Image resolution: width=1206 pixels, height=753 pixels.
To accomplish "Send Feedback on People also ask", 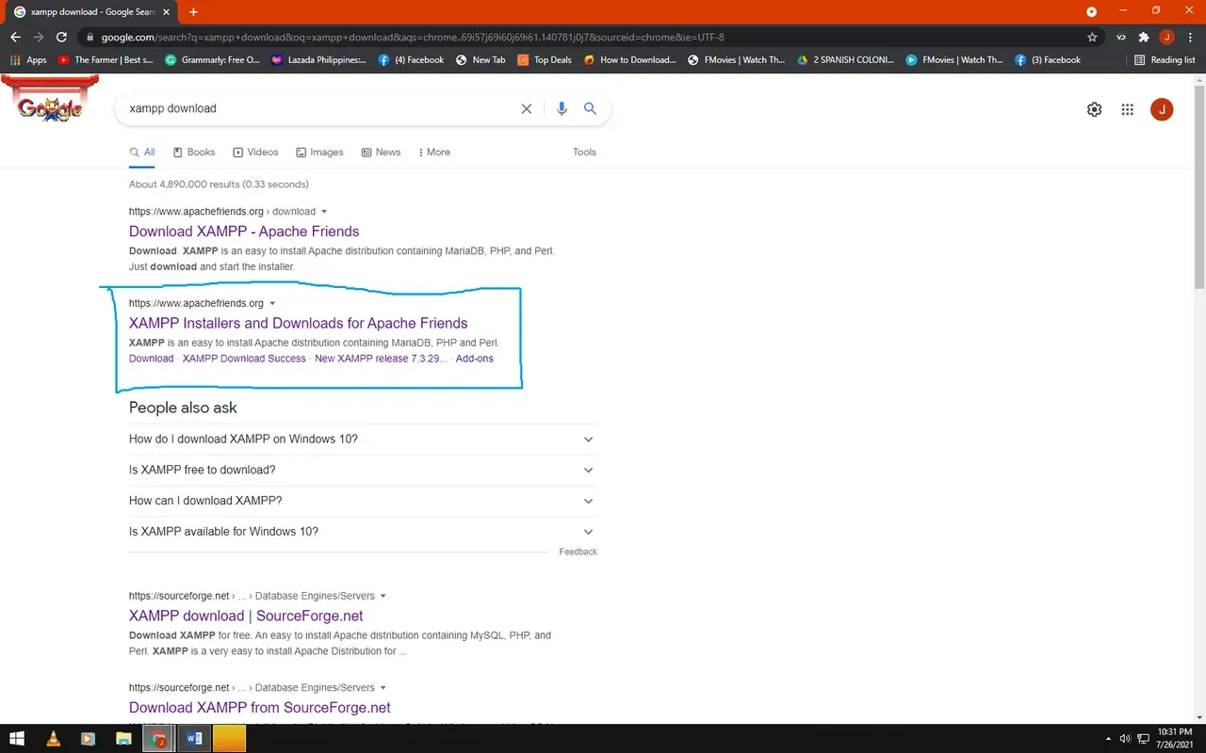I will (x=578, y=552).
